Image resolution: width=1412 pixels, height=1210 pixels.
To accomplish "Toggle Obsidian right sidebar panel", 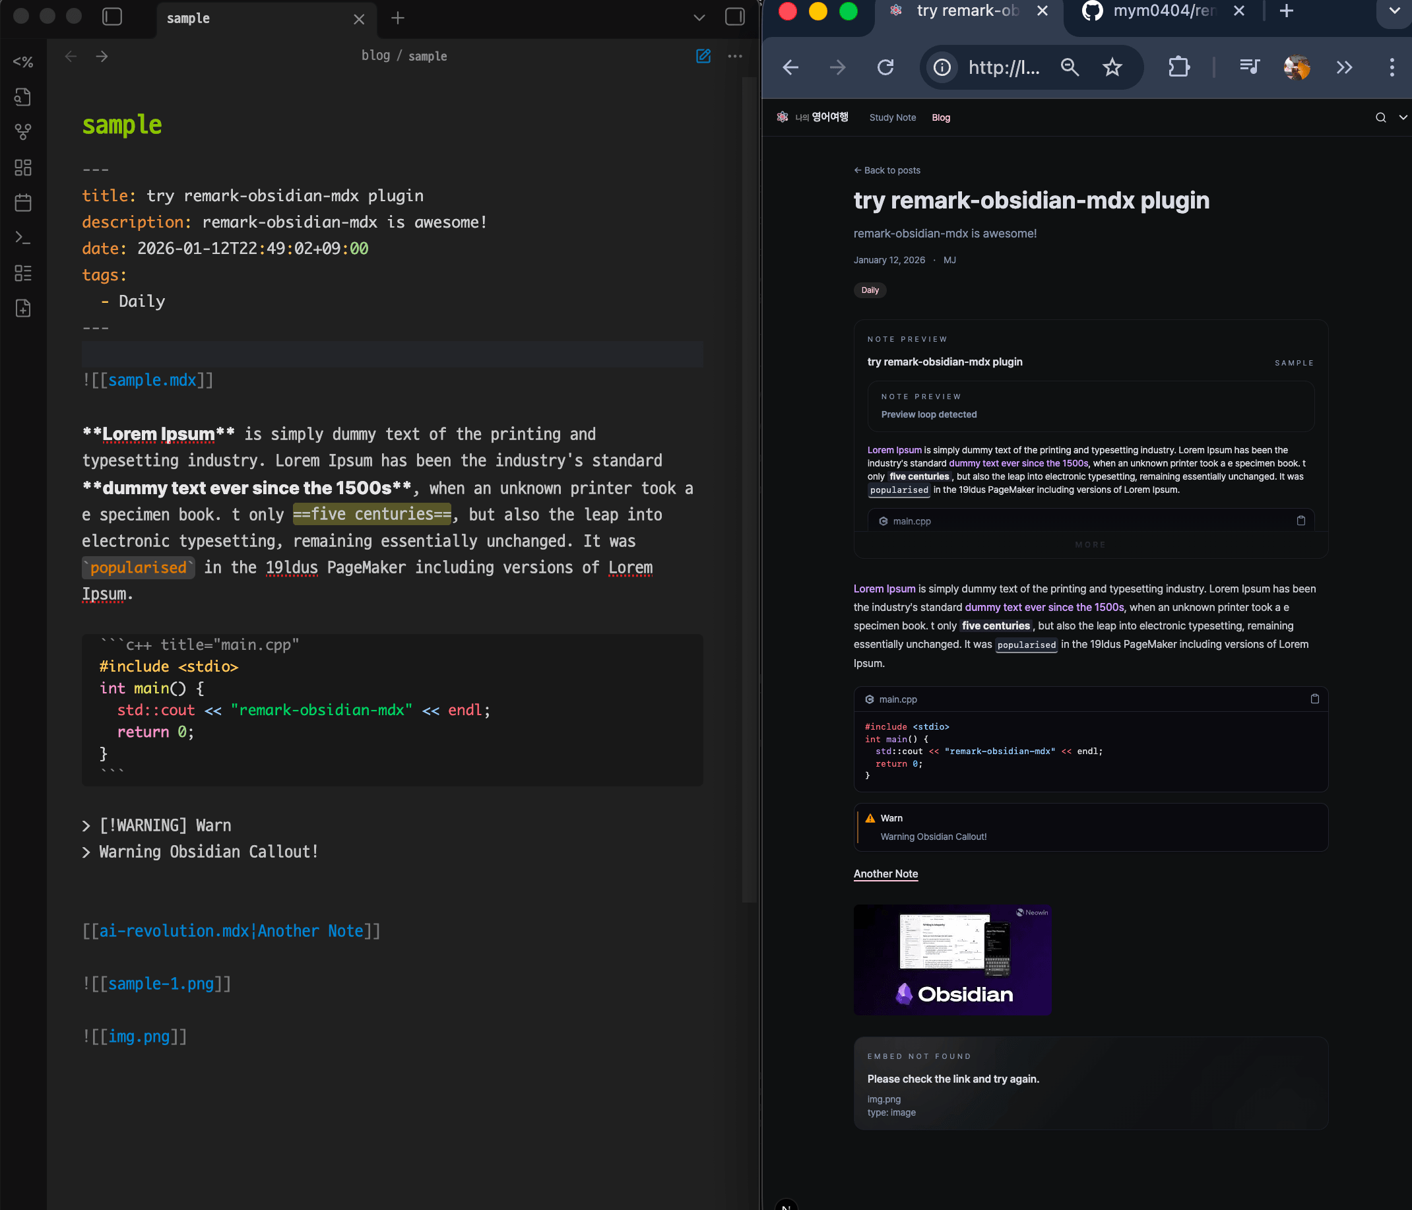I will coord(734,17).
